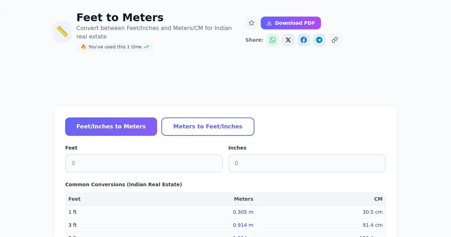451x237 pixels.
Task: Share on Facebook icon
Action: pos(304,40)
